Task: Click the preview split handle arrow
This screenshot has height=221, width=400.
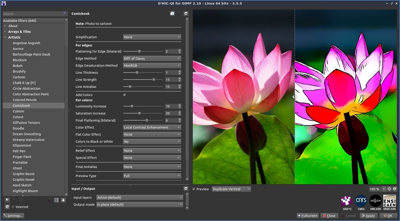Action: tap(295, 97)
